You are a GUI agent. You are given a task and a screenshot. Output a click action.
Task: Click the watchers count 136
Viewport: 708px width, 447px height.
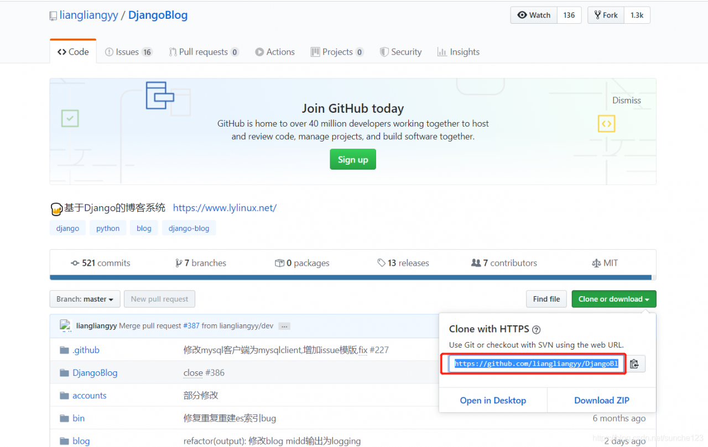tap(569, 15)
